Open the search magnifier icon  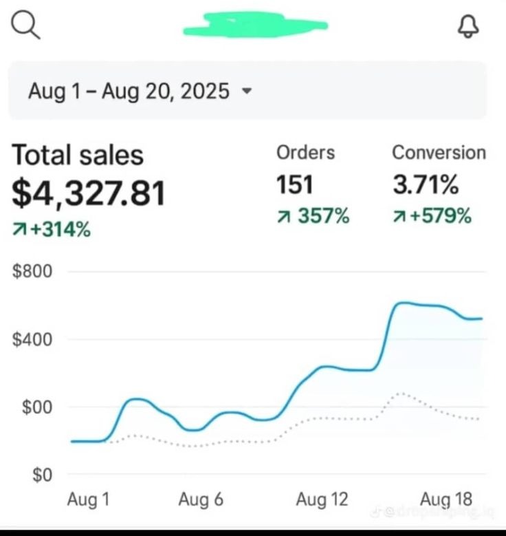pos(27,27)
